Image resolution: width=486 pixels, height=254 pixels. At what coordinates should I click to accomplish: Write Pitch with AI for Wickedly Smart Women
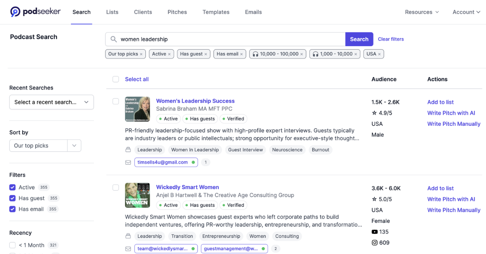(x=451, y=199)
